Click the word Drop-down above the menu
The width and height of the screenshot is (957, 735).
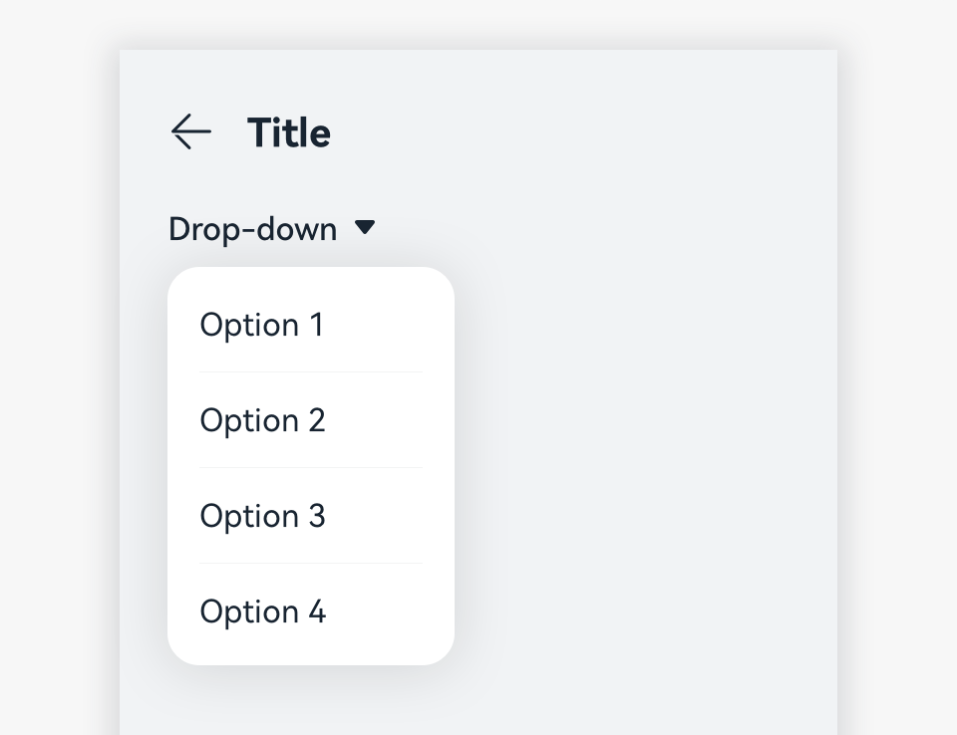(x=252, y=229)
